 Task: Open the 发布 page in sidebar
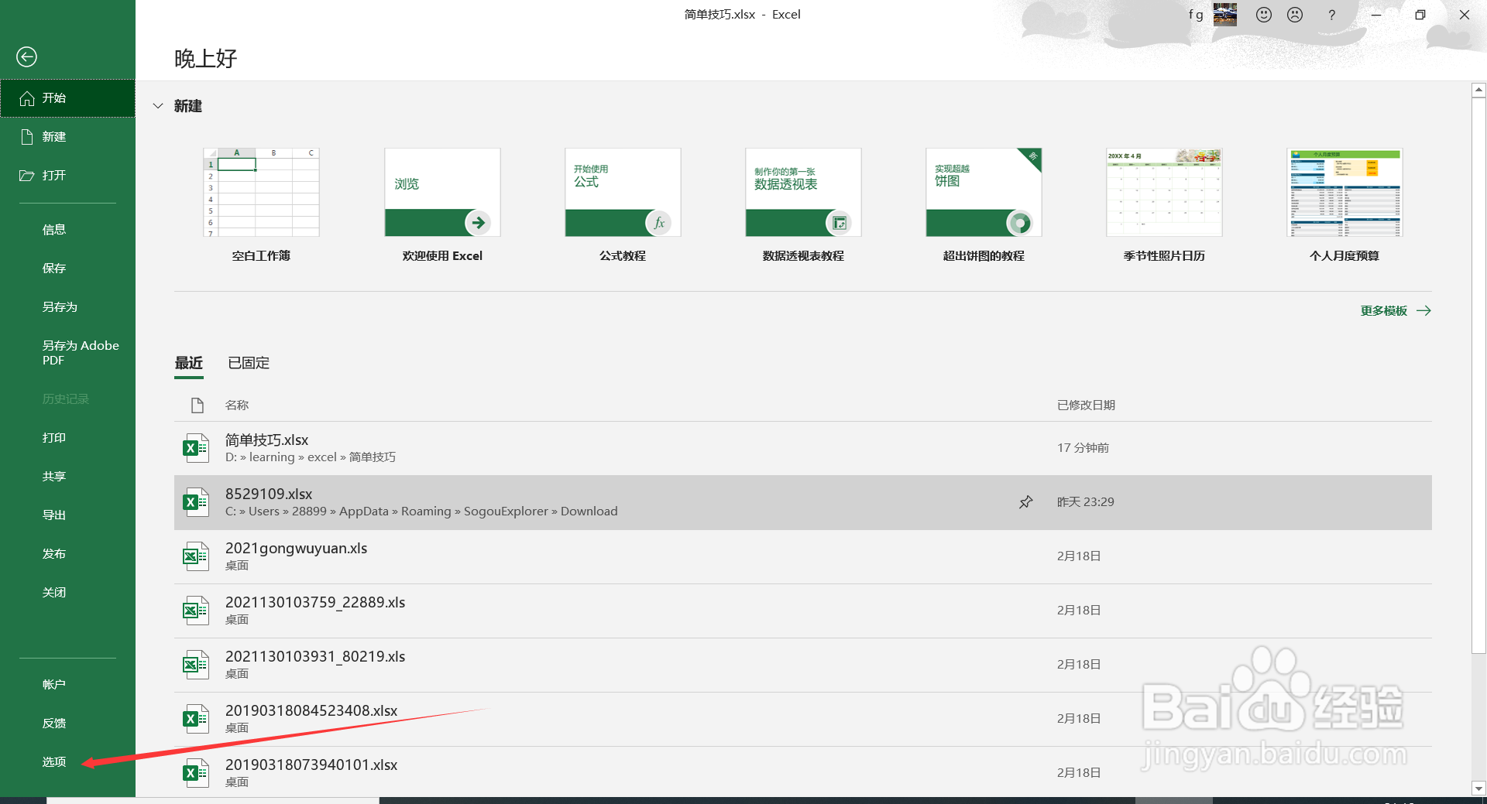pyautogui.click(x=67, y=554)
